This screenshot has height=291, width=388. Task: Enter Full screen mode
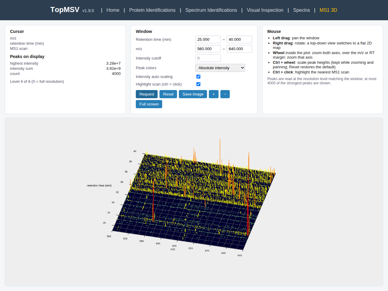(149, 104)
